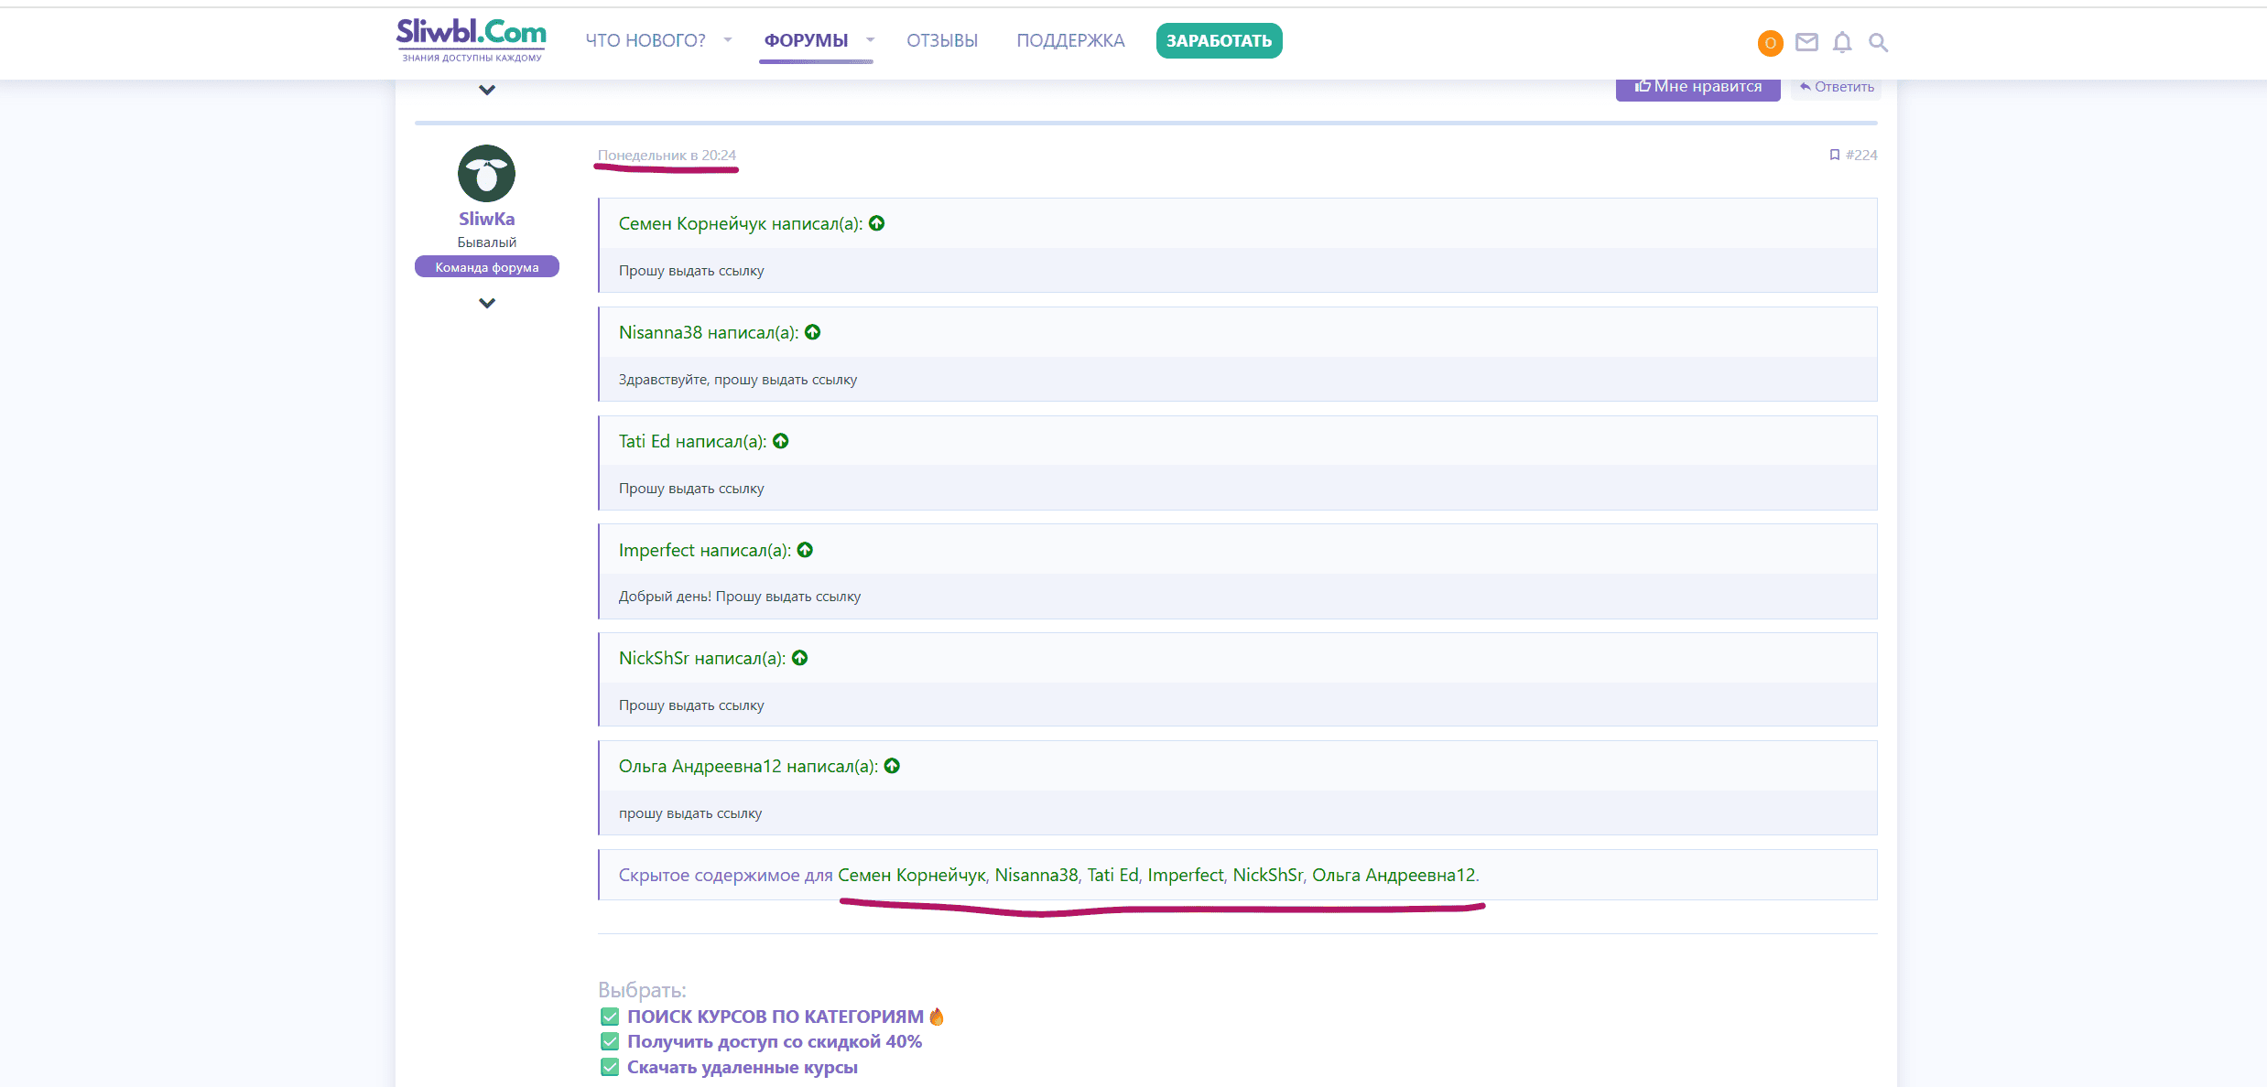Go to ПОДДЕРЖКА menu item
Image resolution: width=2267 pixels, height=1087 pixels.
click(x=1070, y=40)
